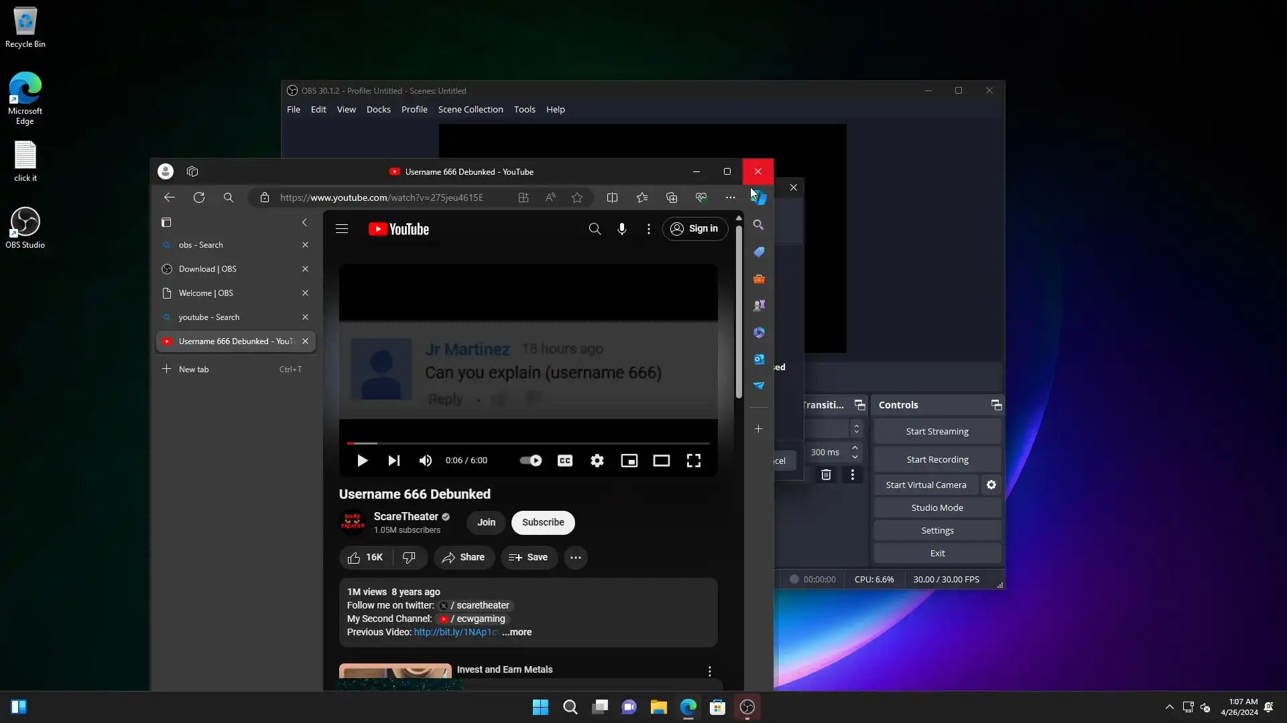Viewport: 1287px width, 723px height.
Task: Click the Start Recording button
Action: [x=936, y=459]
